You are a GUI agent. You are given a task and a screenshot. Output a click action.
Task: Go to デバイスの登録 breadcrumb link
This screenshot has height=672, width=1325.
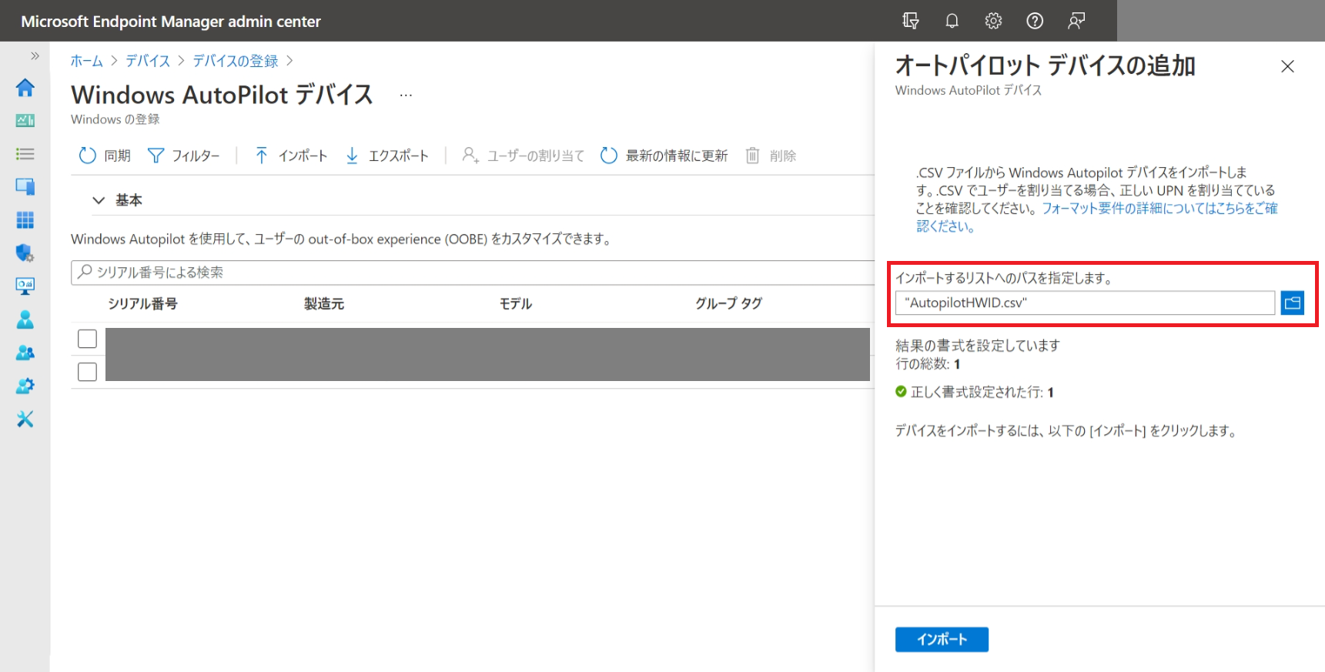click(236, 61)
